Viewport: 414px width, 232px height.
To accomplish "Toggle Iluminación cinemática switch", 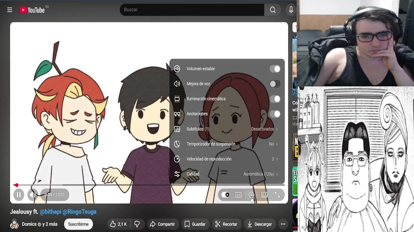I will pyautogui.click(x=275, y=99).
